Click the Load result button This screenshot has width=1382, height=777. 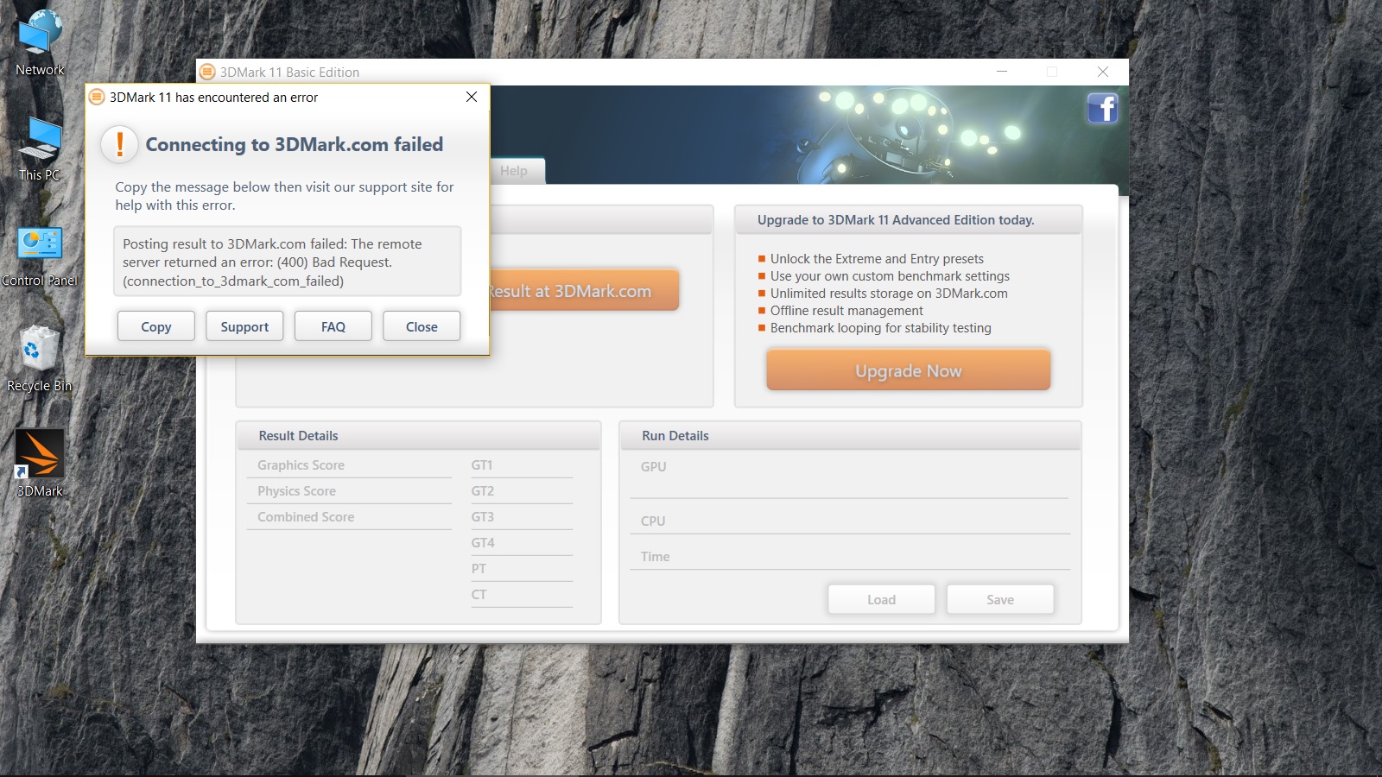(x=882, y=599)
